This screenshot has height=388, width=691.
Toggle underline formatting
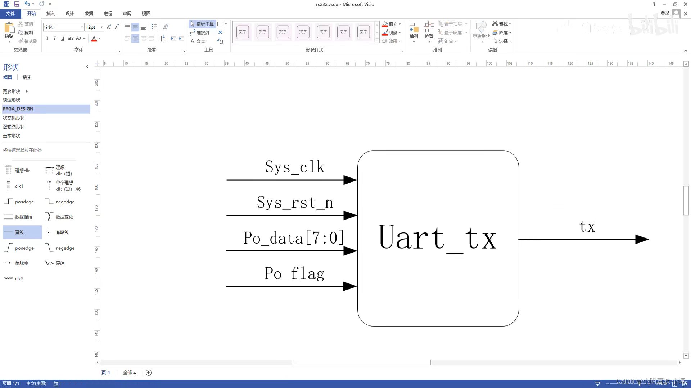[62, 38]
